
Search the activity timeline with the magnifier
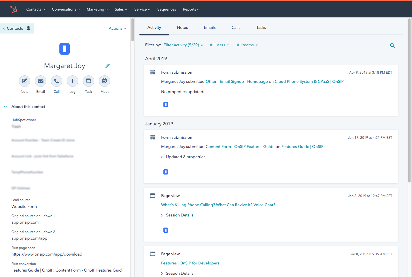[x=392, y=46]
